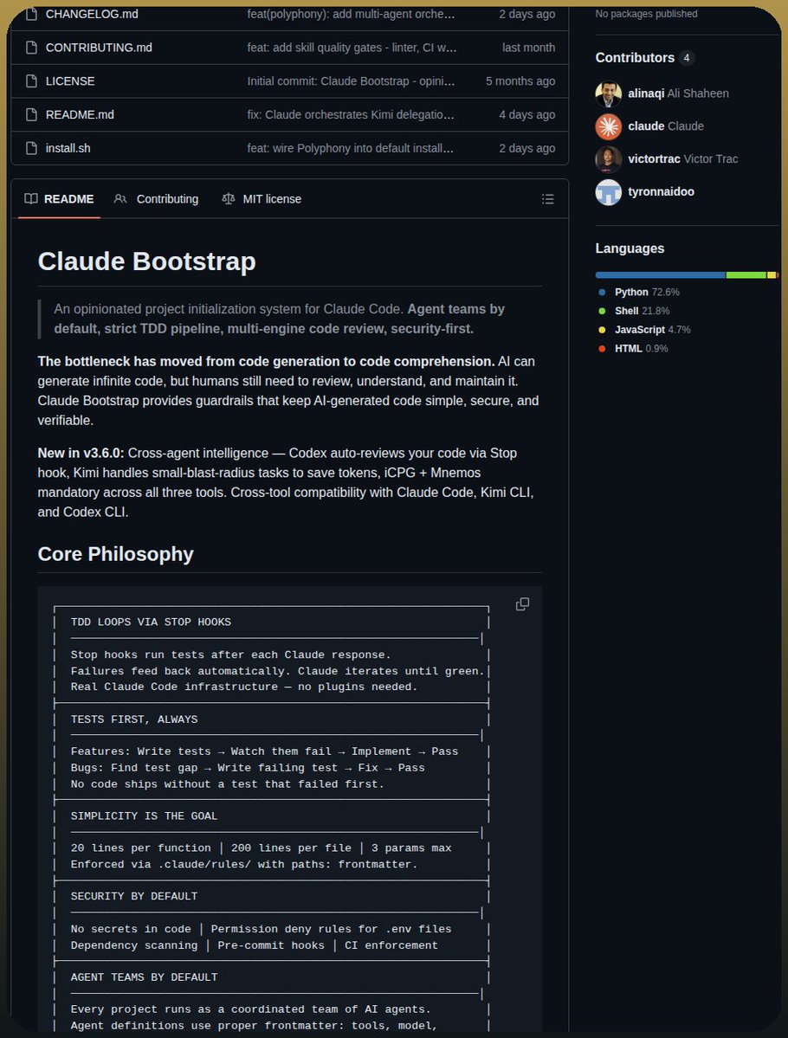
Task: Open the install.sh file
Action: tap(68, 148)
